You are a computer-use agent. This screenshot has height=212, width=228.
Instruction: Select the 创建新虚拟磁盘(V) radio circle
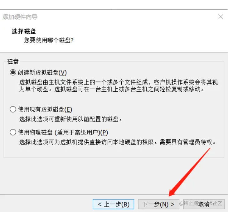pos(13,72)
